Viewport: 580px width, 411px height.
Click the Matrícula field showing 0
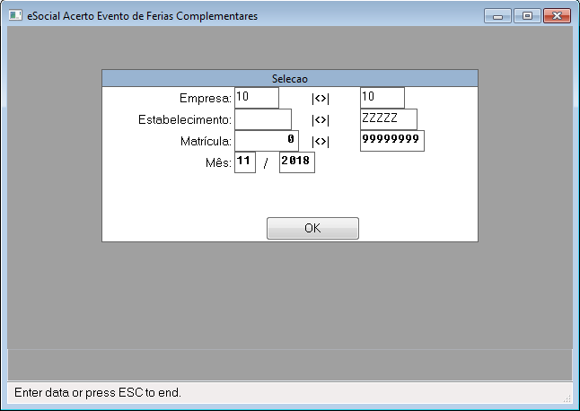pos(267,141)
